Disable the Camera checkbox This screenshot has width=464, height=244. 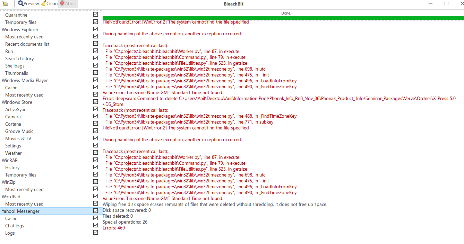click(95, 116)
